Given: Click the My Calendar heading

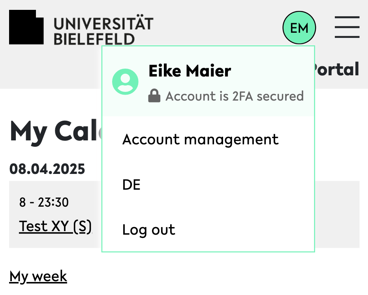Looking at the screenshot, I should (55, 131).
